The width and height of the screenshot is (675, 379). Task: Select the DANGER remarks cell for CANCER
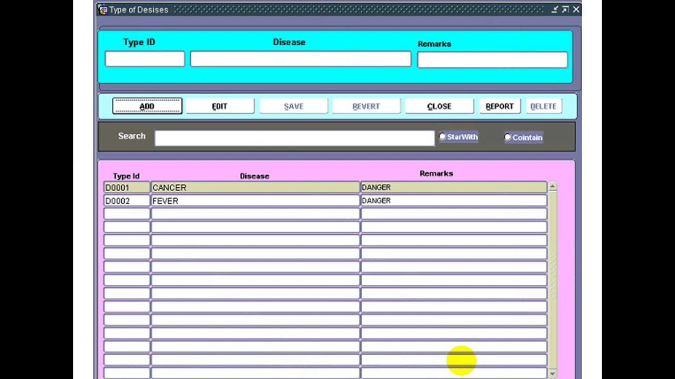point(454,187)
